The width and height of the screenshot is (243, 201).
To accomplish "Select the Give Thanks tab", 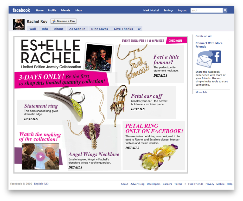I will coord(123,29).
